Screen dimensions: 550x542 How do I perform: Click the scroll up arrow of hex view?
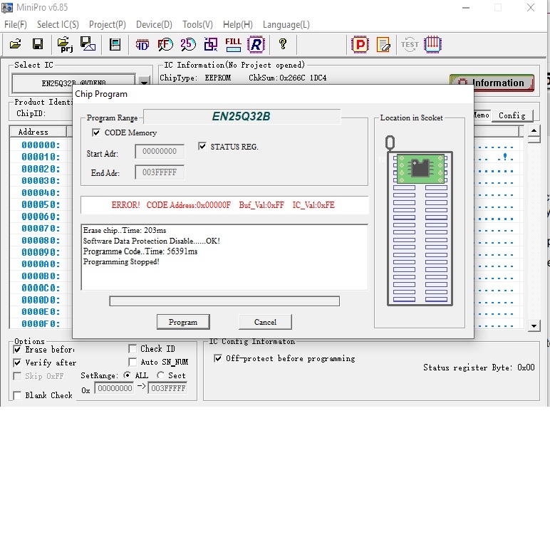(534, 131)
